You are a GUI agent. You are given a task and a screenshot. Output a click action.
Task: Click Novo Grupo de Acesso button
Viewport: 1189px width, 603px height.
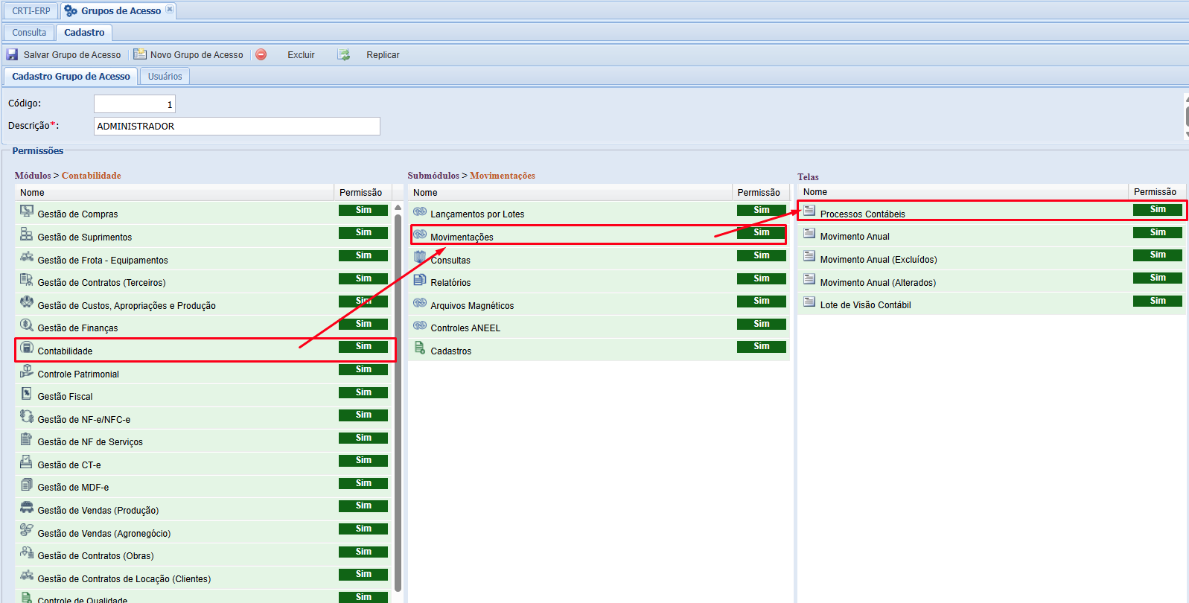pyautogui.click(x=188, y=55)
